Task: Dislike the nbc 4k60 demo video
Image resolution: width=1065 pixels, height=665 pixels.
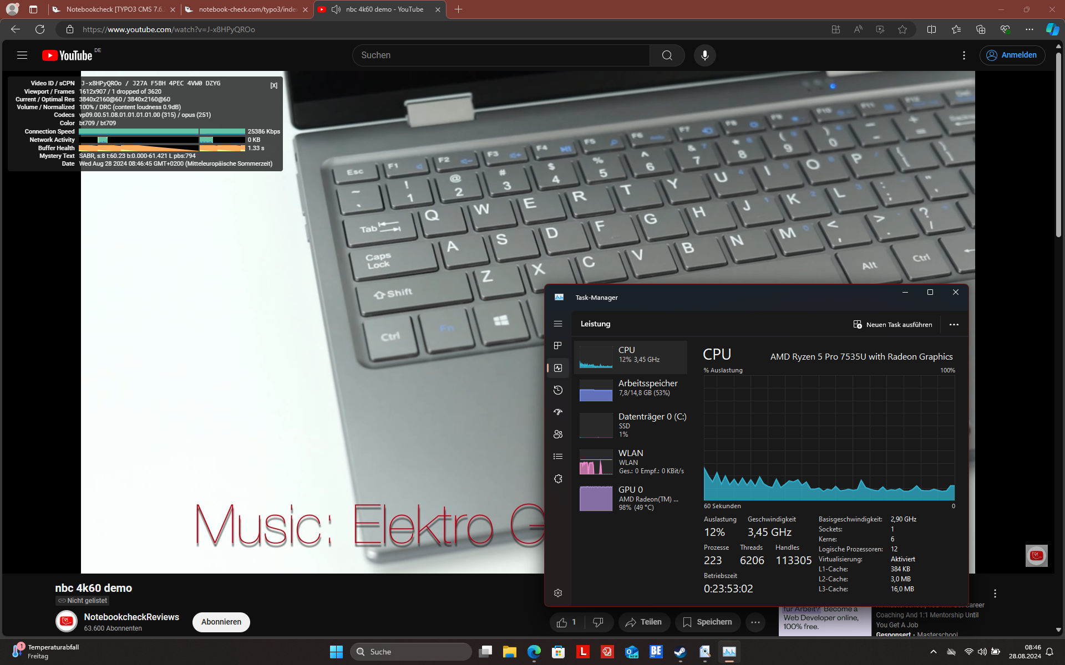Action: point(598,622)
